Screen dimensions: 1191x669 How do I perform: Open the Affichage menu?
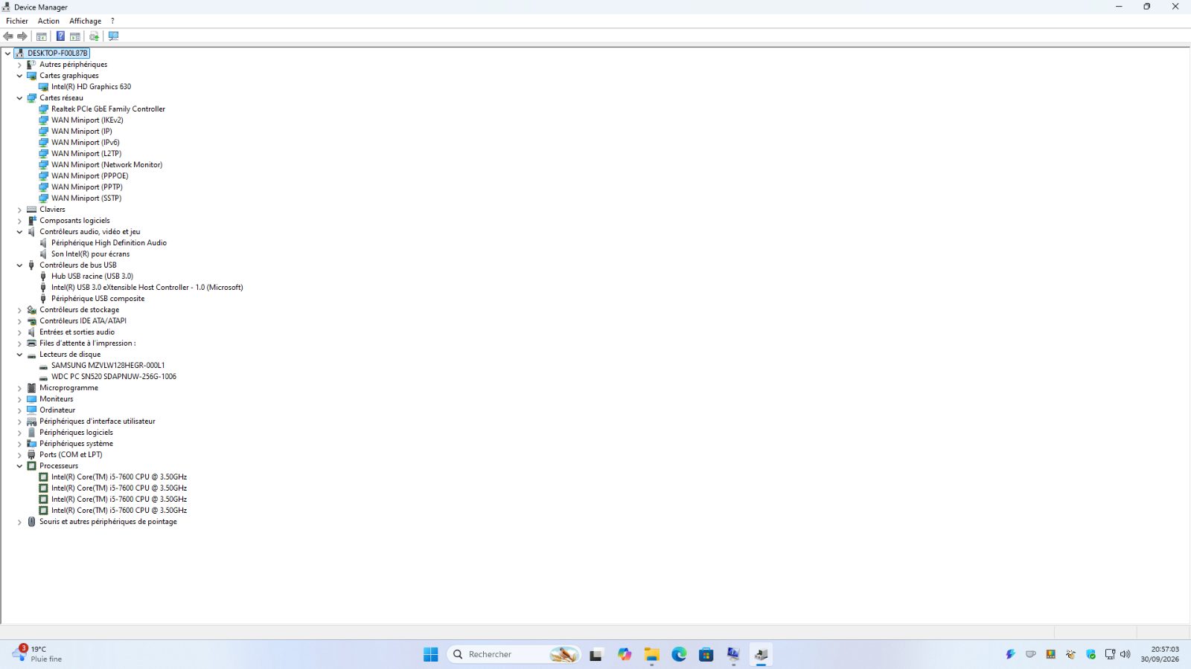point(85,21)
